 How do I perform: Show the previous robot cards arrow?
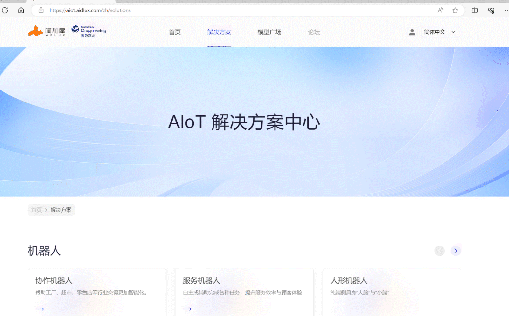pyautogui.click(x=440, y=251)
